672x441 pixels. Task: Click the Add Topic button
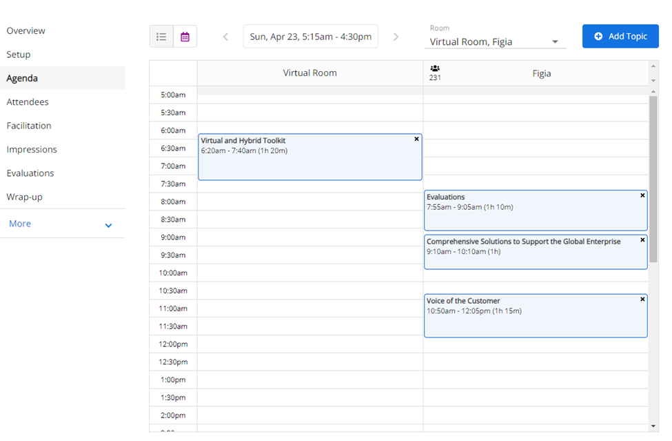620,37
